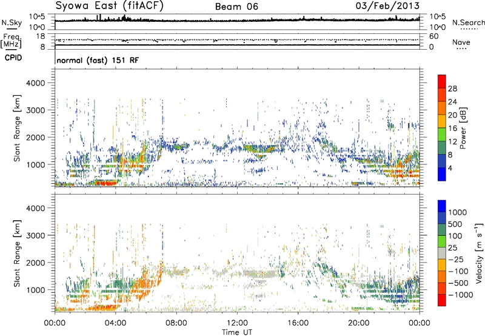Click the 'CPID' row label
Image resolution: width=485 pixels, height=336 pixels.
point(13,58)
